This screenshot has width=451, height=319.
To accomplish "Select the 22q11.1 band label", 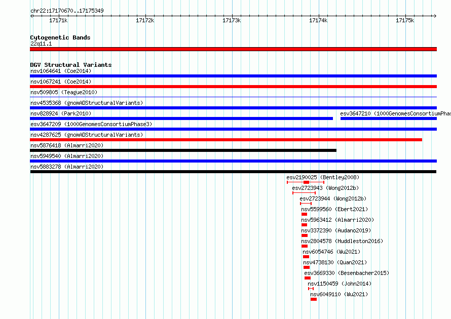I will click(x=41, y=44).
